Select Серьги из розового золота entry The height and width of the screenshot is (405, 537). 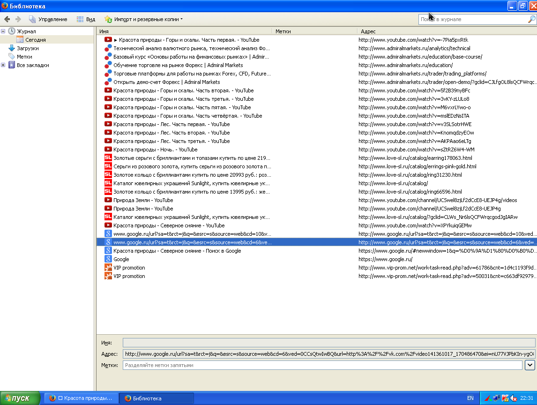coord(192,166)
